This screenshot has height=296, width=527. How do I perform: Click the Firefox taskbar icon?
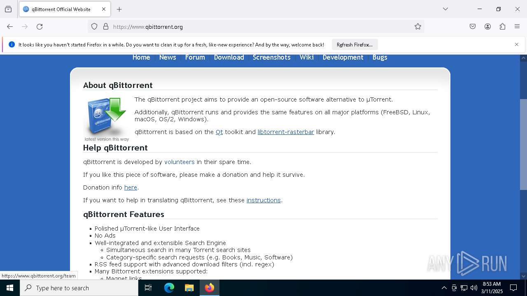click(x=210, y=288)
